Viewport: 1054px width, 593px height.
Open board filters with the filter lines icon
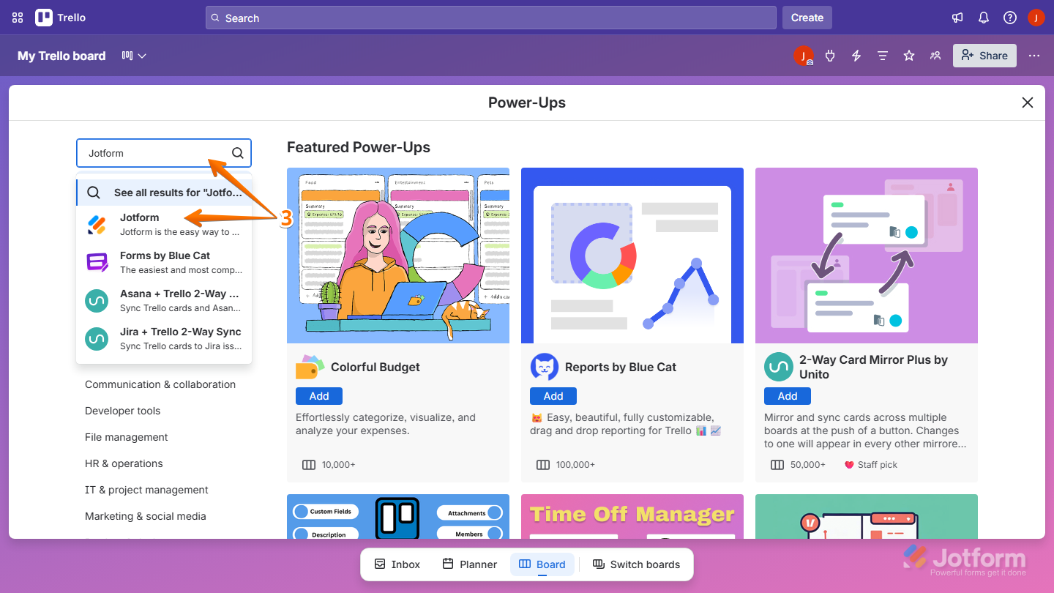[882, 55]
